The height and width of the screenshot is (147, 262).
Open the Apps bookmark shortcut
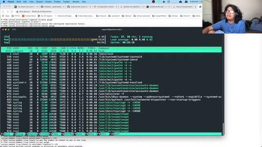6,16
